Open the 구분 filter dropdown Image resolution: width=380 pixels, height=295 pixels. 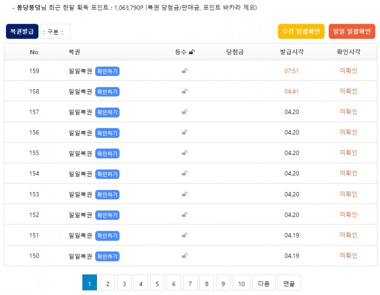click(x=55, y=31)
